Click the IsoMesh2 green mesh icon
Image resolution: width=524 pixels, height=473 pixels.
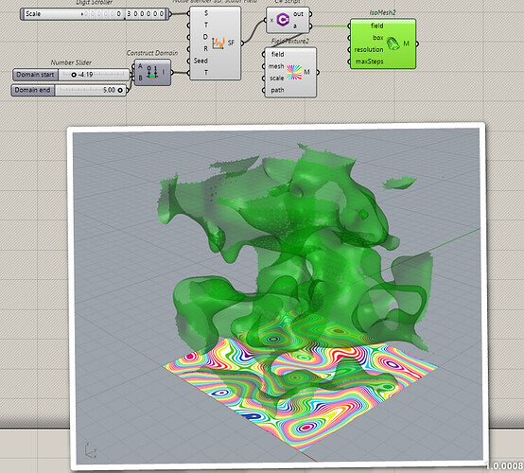click(x=393, y=44)
